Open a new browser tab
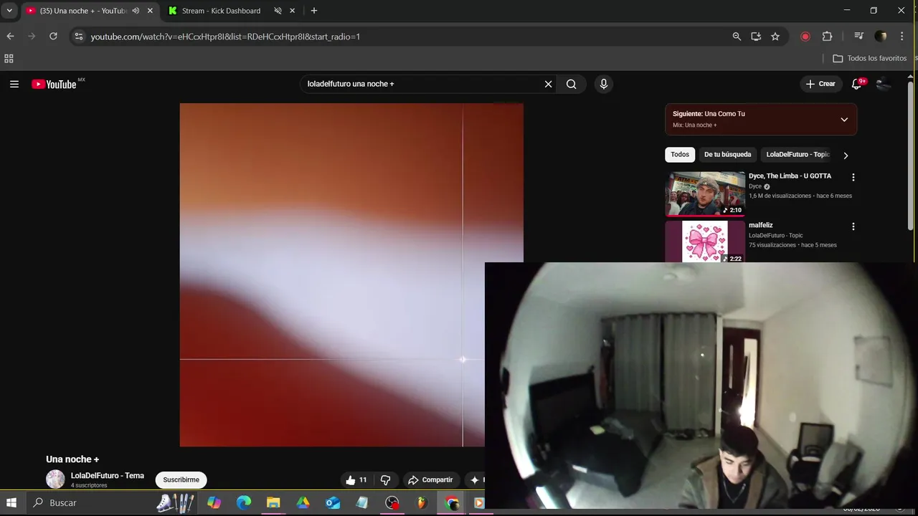Image resolution: width=918 pixels, height=516 pixels. 314,11
